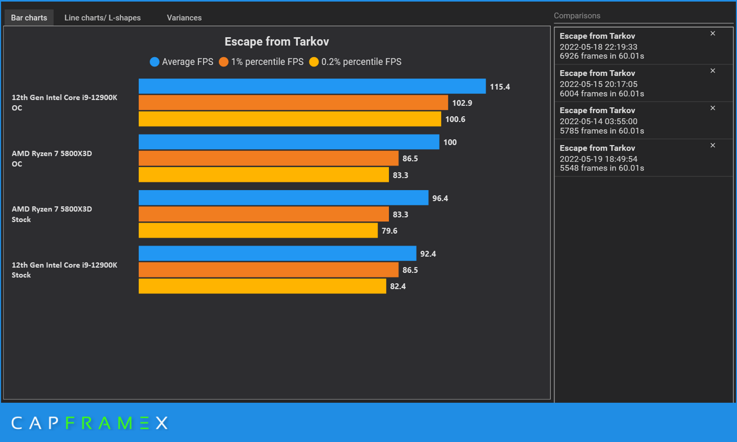Toggle the 0.2% percentile FPS legend marker

314,62
